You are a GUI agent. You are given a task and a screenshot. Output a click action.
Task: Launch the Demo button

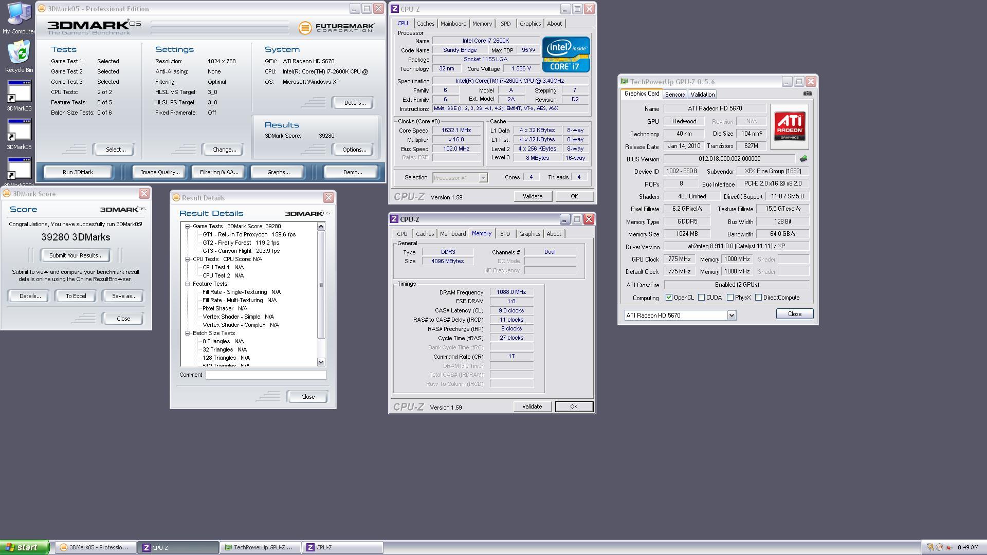pos(352,172)
